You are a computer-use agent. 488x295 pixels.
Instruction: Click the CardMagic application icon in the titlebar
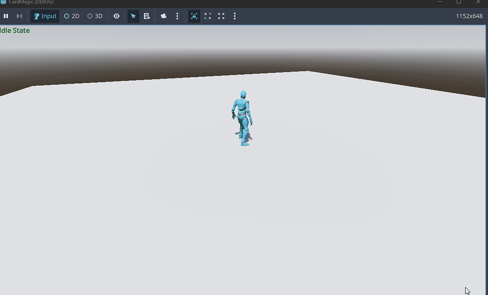[5, 2]
